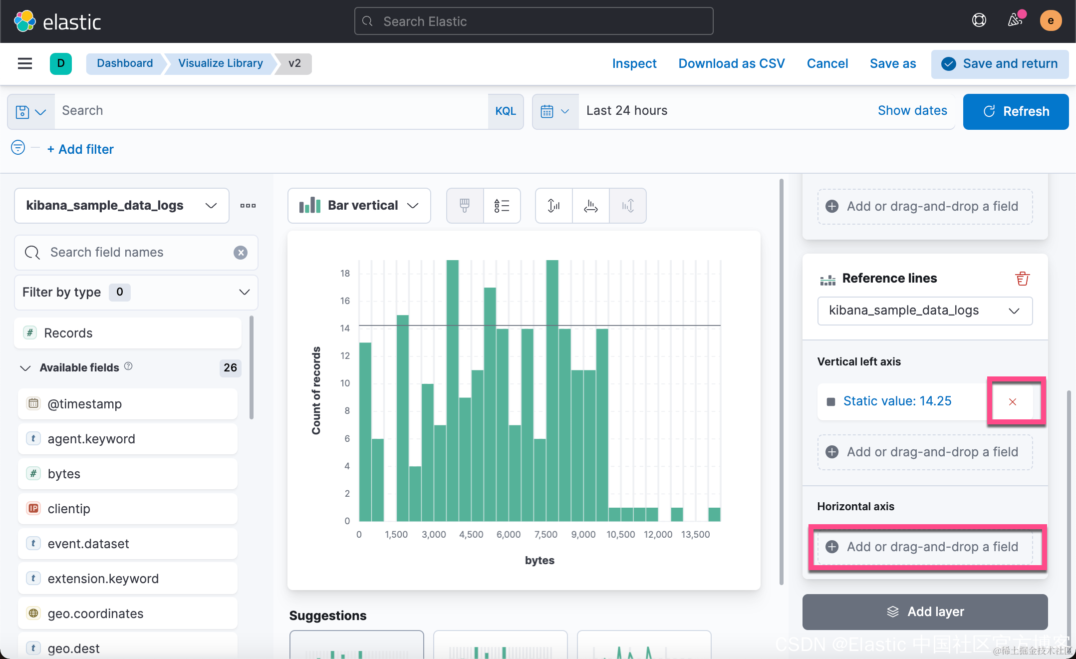Open the legend settings icon
Viewport: 1076px width, 659px height.
coord(502,206)
